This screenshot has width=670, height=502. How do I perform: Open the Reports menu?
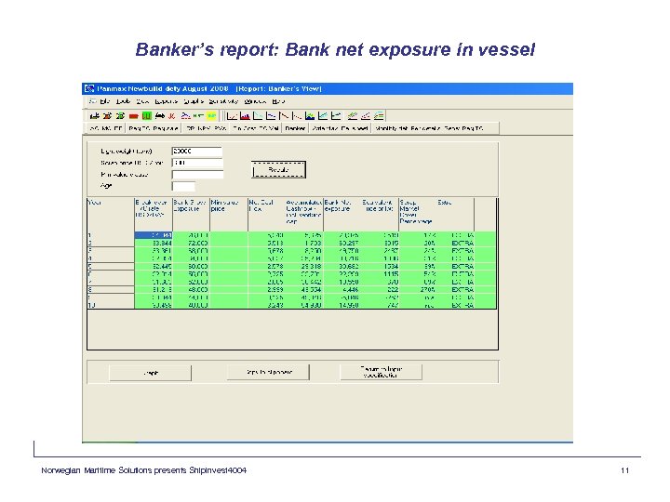point(166,101)
